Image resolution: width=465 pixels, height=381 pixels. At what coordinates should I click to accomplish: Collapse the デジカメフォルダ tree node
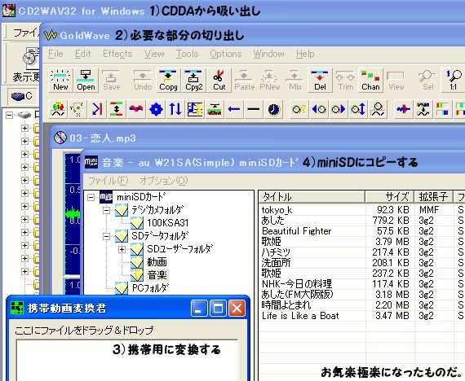[x=106, y=211]
